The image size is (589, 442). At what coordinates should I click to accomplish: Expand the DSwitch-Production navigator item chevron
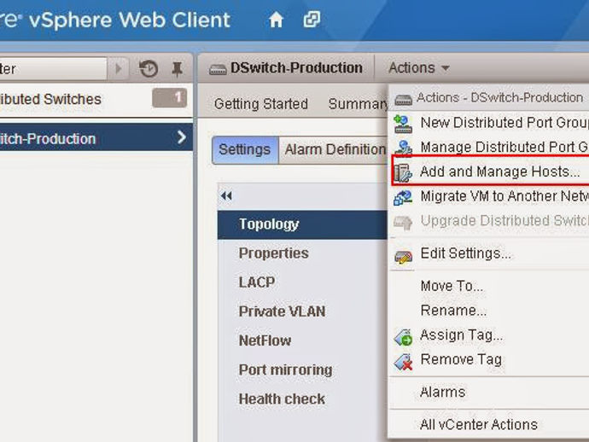(182, 137)
